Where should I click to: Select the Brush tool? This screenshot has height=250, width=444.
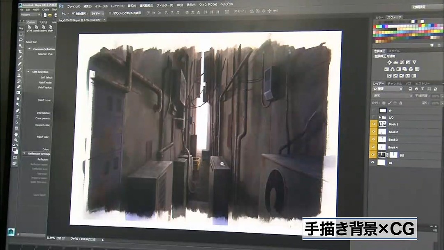(x=20, y=69)
